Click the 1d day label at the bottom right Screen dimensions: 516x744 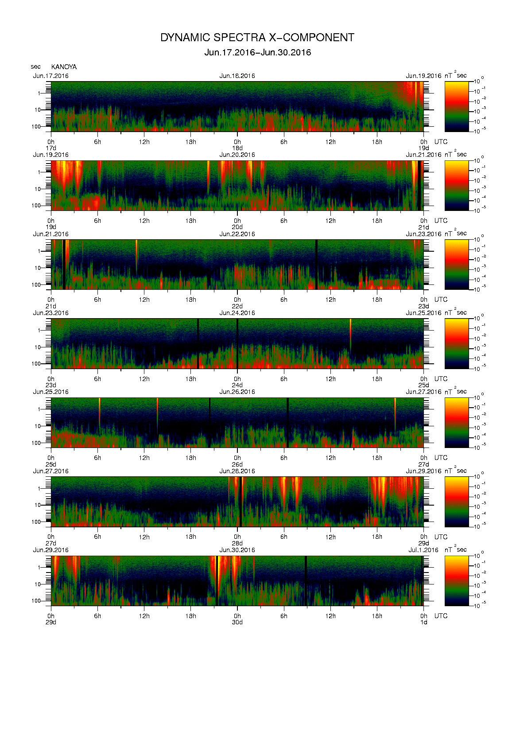424,622
